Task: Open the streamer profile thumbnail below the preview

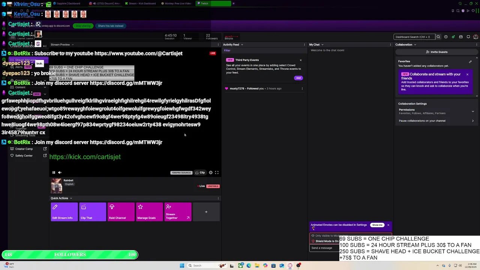Action: 56,186
